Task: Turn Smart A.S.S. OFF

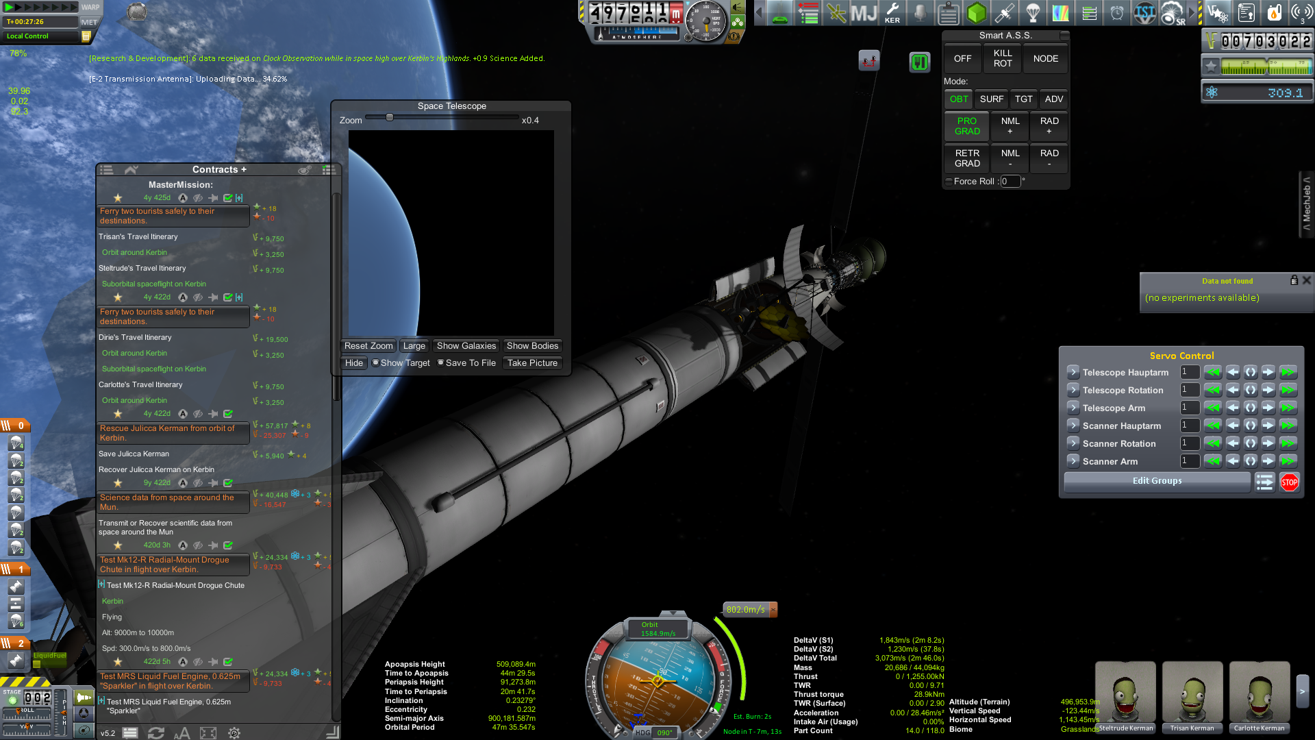Action: [962, 59]
